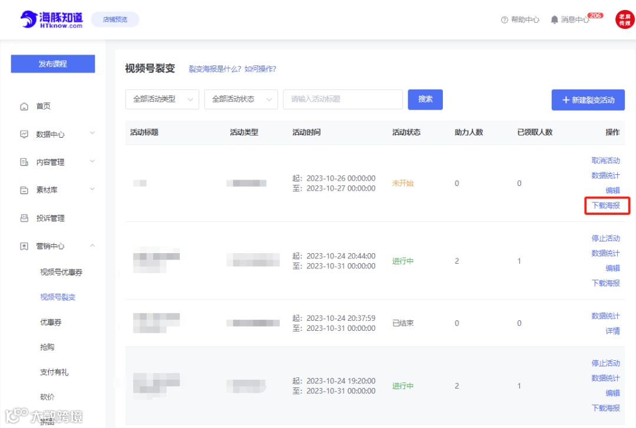Click the marketing center star icon
Viewport: 636px width, 428px height.
tap(24, 246)
